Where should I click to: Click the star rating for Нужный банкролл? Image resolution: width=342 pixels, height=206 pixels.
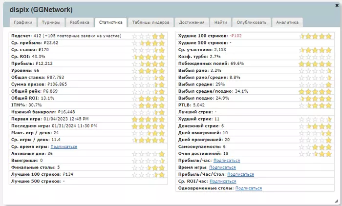[x=148, y=112]
